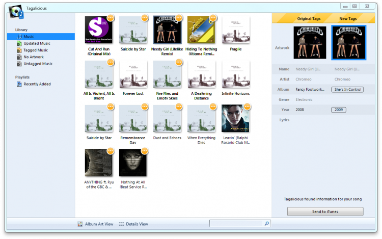Select the ANYTHING ft. Ryu cover
This screenshot has width=382, height=239.
pyautogui.click(x=99, y=163)
